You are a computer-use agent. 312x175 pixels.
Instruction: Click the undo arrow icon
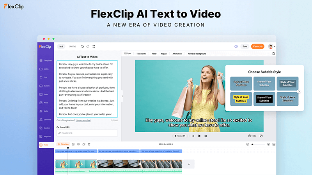(82, 46)
